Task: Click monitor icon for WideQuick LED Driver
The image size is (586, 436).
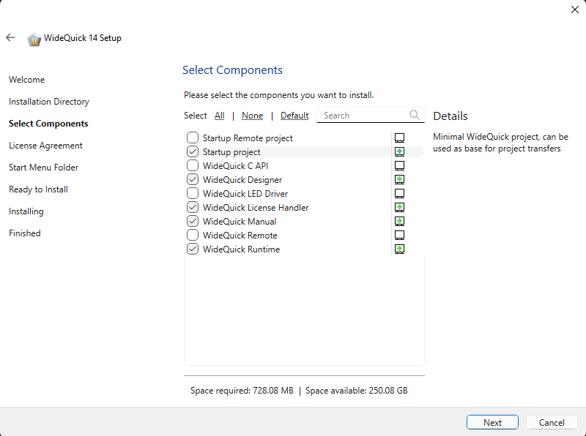Action: point(399,194)
